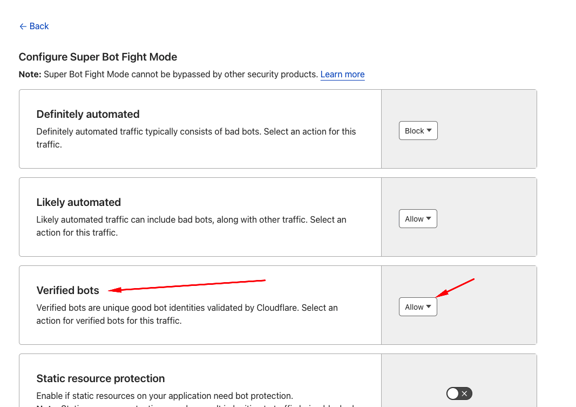
Task: Click the chevron on the Verified bots Allow dropdown
Action: [428, 306]
